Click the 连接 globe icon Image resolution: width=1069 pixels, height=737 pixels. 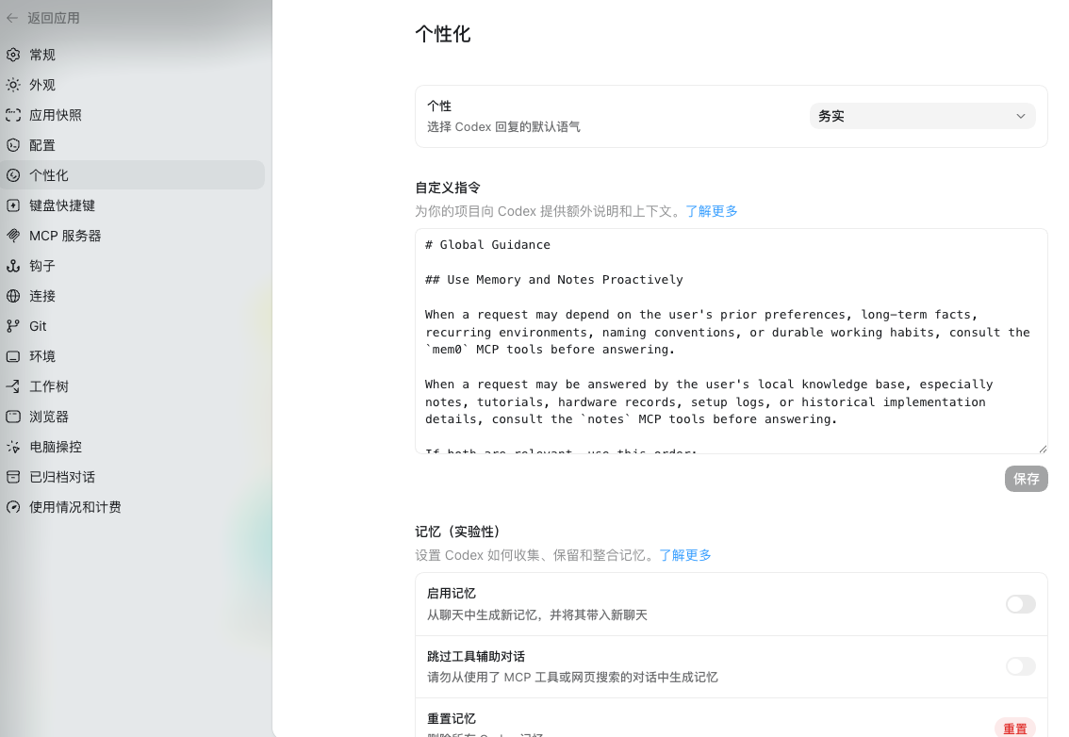13,296
